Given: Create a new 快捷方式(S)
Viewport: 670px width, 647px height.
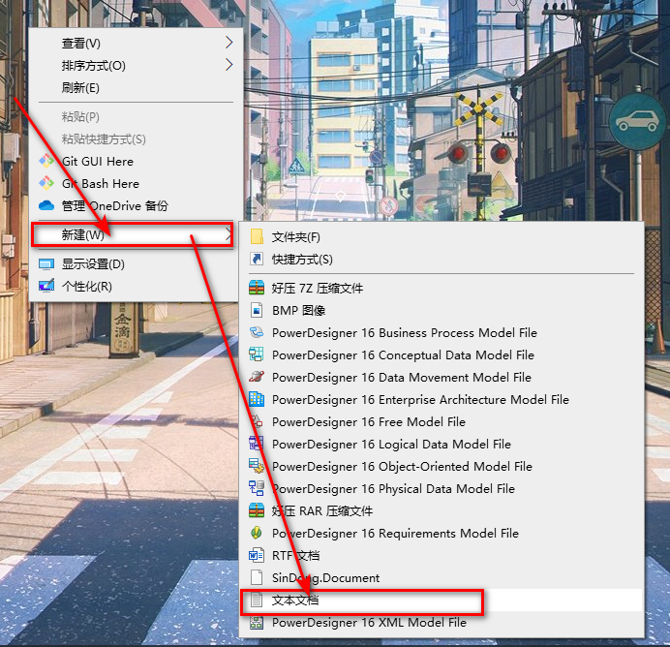Looking at the screenshot, I should point(442,259).
